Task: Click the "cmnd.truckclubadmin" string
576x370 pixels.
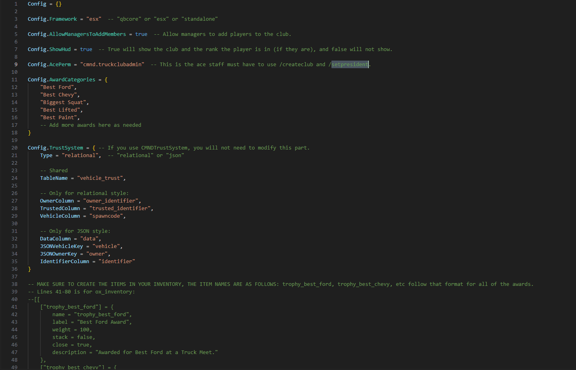Action: coord(112,65)
